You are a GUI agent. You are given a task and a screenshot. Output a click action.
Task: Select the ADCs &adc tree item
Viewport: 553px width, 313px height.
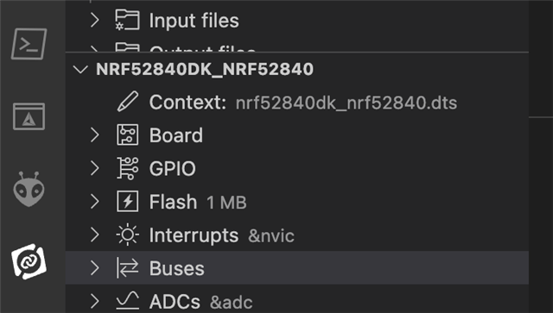coord(297,301)
